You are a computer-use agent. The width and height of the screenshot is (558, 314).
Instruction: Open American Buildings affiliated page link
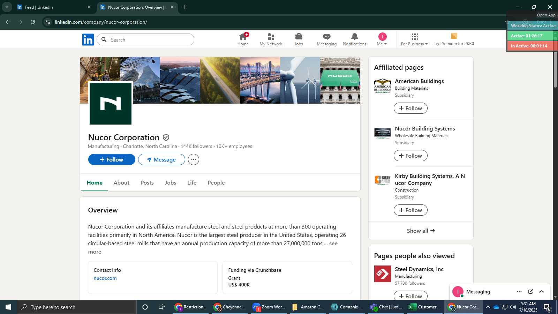(x=419, y=81)
